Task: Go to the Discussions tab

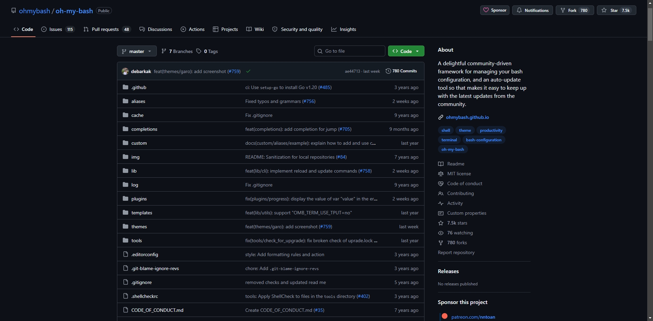Action: [x=156, y=29]
